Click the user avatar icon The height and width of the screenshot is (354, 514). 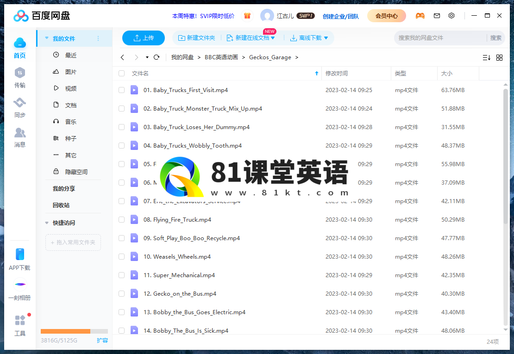coord(267,15)
